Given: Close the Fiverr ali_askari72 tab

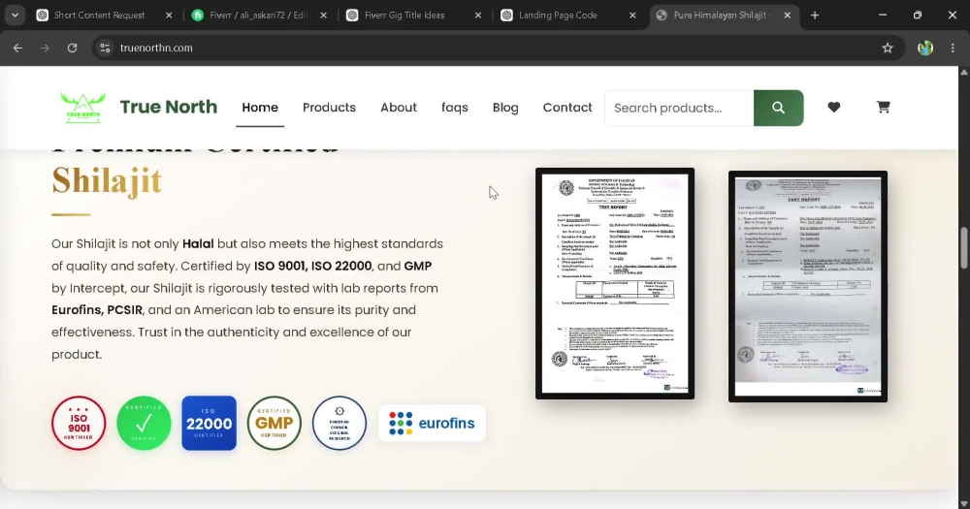Looking at the screenshot, I should click(x=324, y=16).
